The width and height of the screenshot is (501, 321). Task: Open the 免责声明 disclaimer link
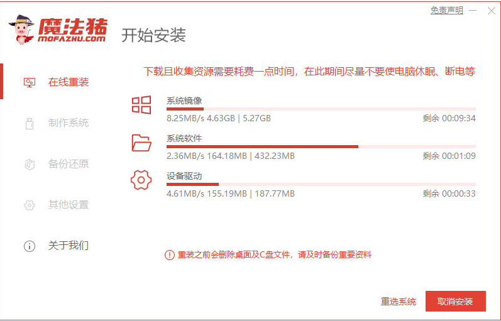446,11
